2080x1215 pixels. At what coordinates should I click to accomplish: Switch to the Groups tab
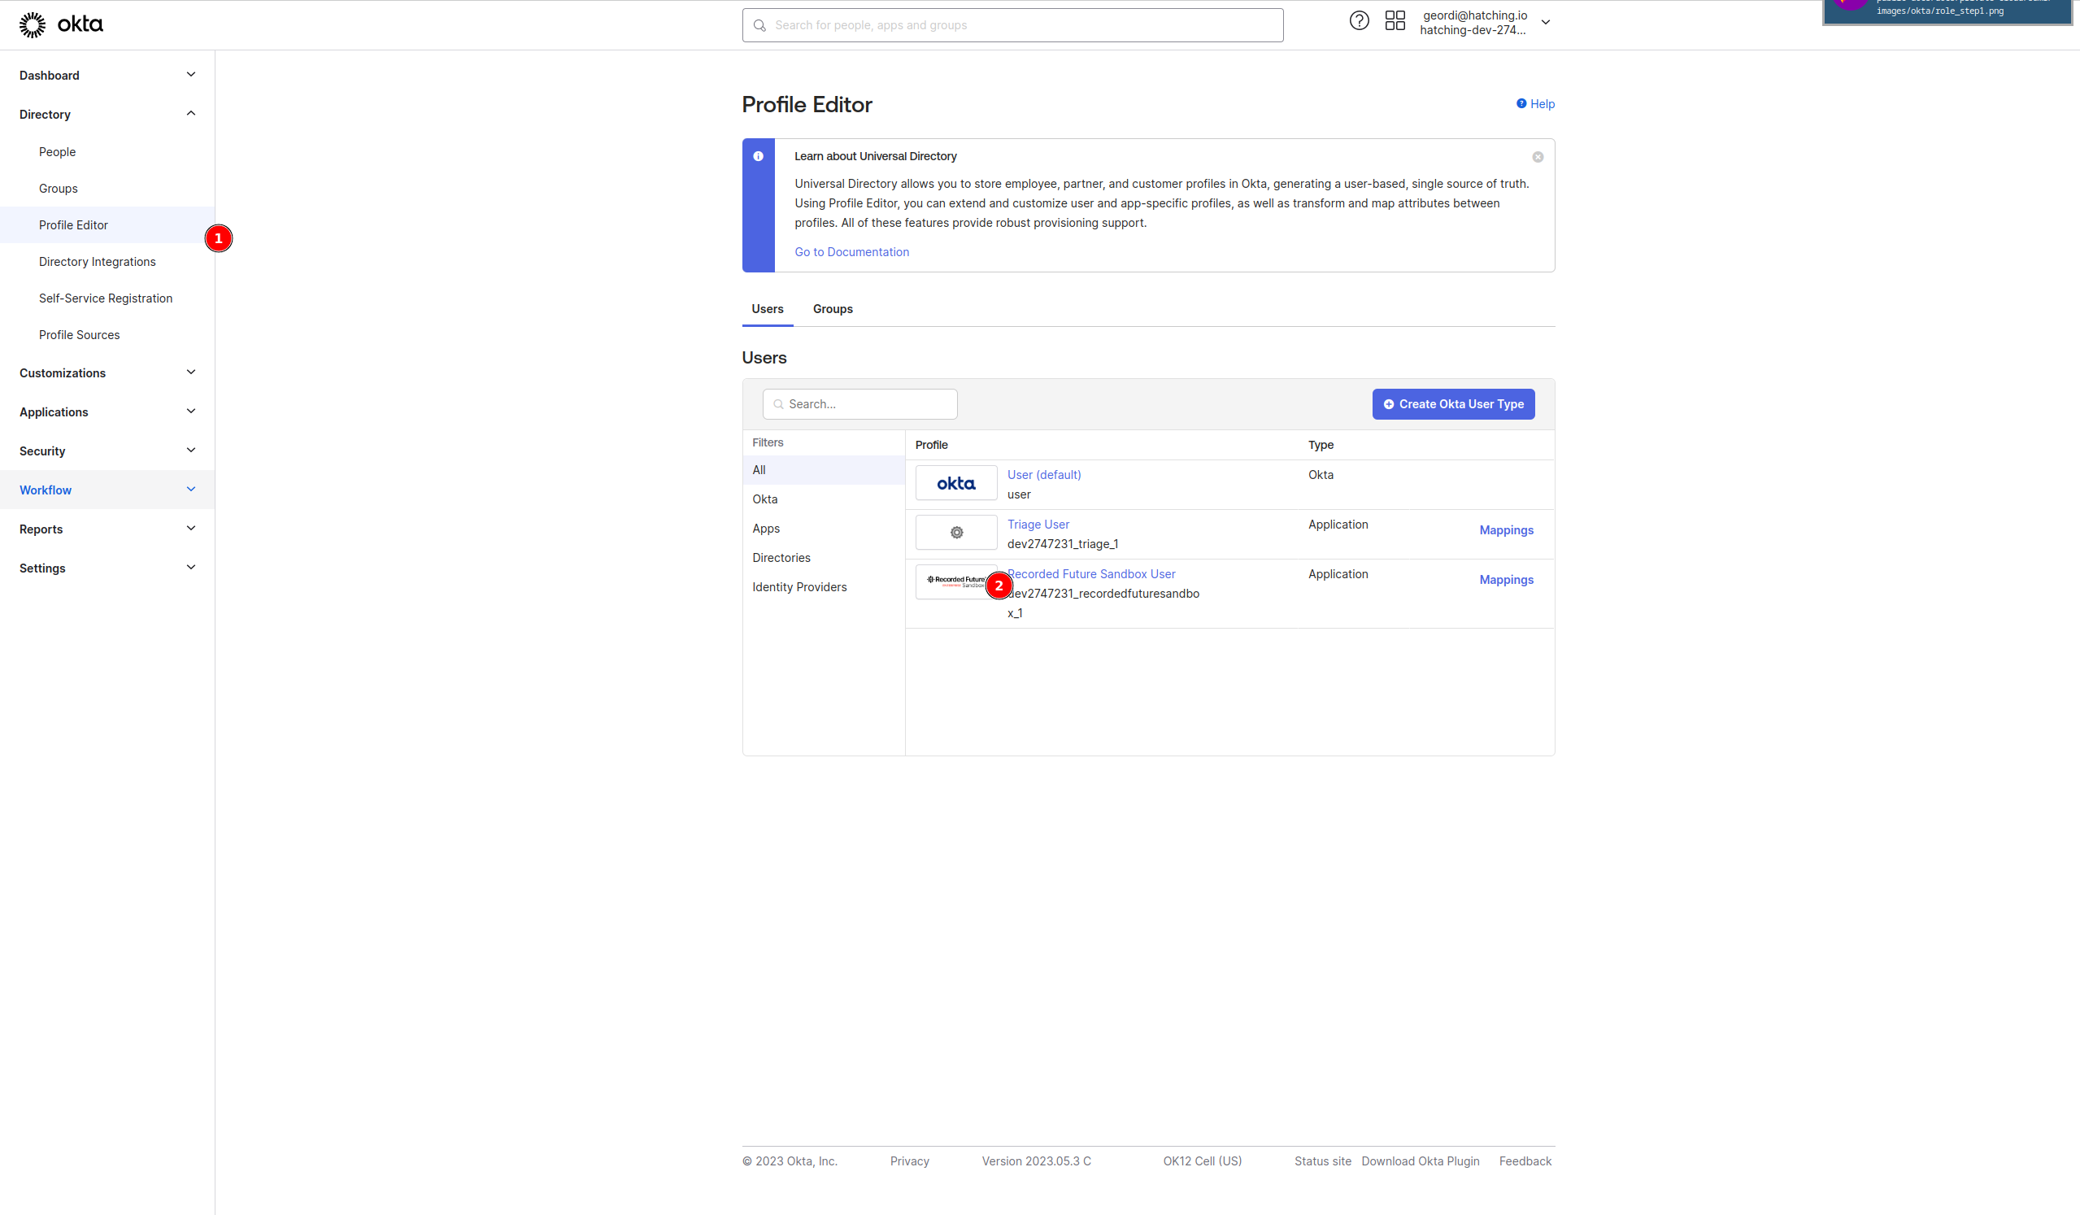(x=832, y=309)
